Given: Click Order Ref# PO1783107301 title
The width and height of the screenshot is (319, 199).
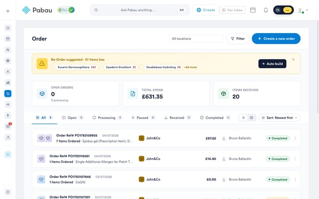Looking at the screenshot, I should [70, 197].
